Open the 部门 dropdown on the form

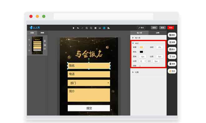[x=89, y=83]
